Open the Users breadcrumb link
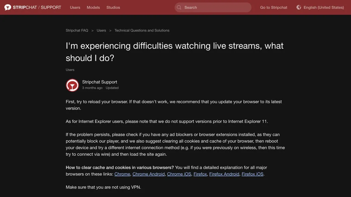The width and height of the screenshot is (351, 197). tap(101, 30)
